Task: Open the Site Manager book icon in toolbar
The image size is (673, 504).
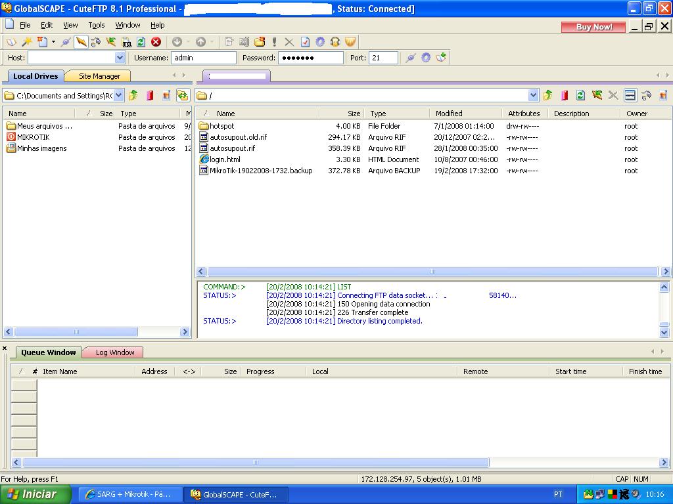Action: pos(11,41)
